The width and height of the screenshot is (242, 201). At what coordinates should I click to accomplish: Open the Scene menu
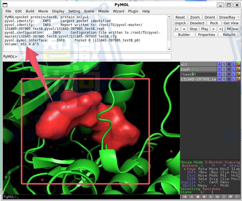click(89, 11)
